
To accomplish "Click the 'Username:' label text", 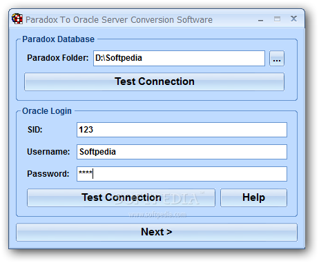I will 48,152.
